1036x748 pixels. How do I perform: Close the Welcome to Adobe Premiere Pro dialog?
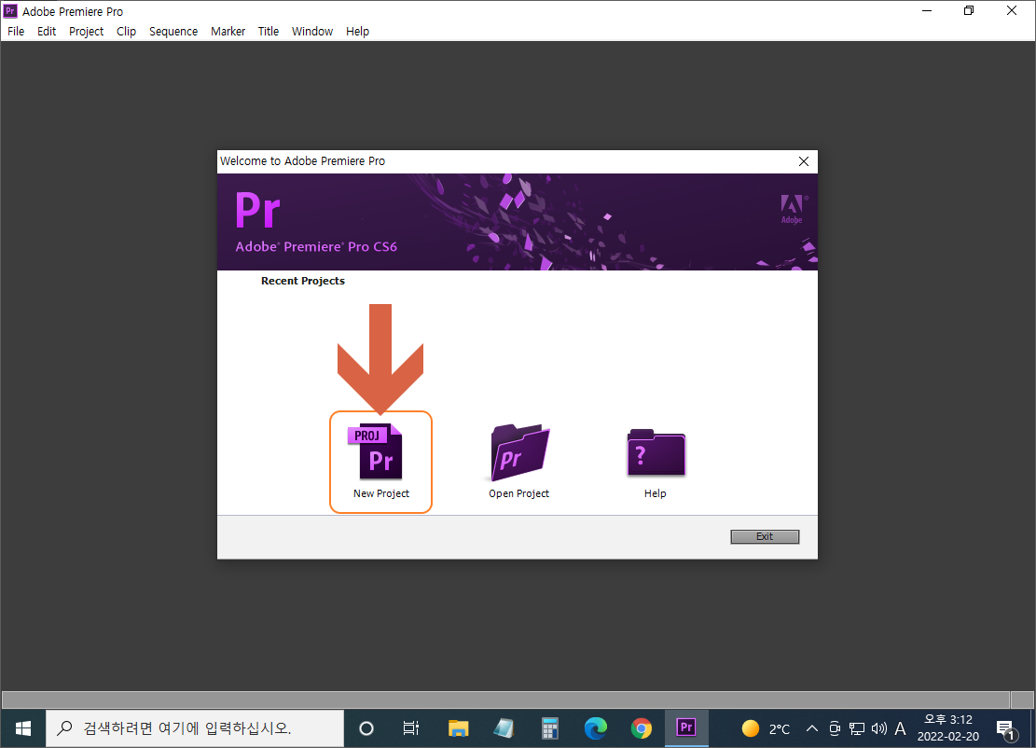click(x=804, y=161)
